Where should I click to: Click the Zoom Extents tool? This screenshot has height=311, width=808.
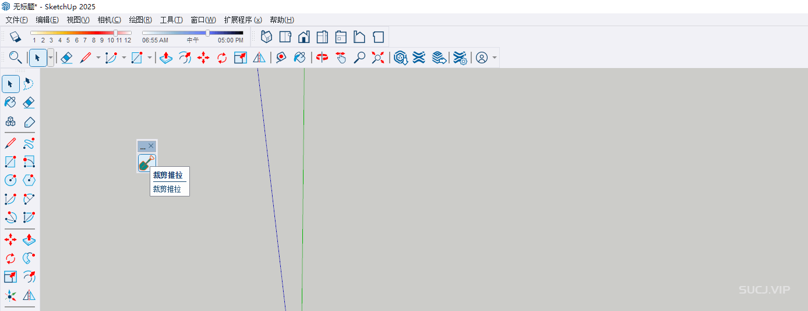[x=378, y=58]
